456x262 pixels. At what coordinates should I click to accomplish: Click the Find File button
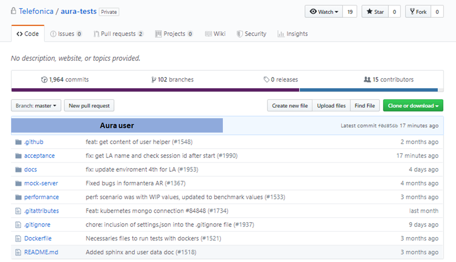[365, 105]
